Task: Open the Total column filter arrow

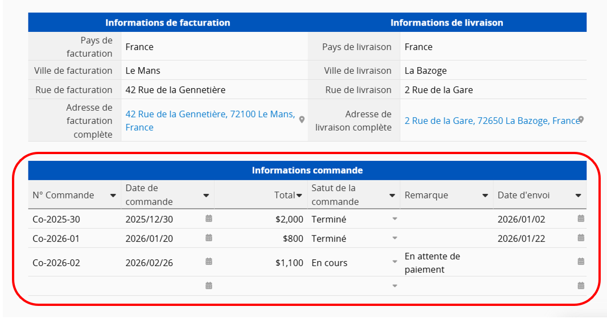Action: [x=299, y=196]
